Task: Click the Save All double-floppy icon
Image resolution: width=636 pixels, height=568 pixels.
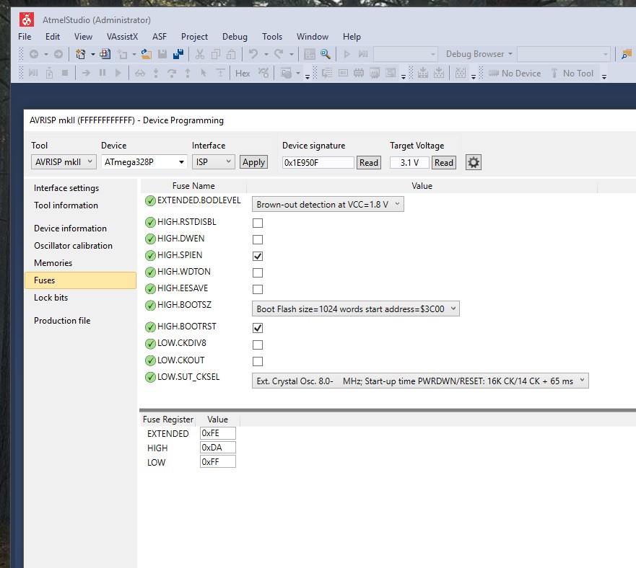Action: click(x=178, y=54)
